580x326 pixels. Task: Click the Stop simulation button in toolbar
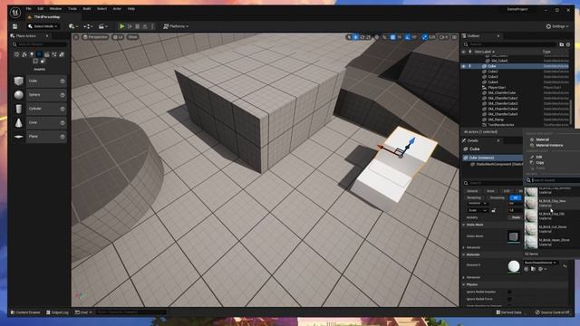point(137,26)
